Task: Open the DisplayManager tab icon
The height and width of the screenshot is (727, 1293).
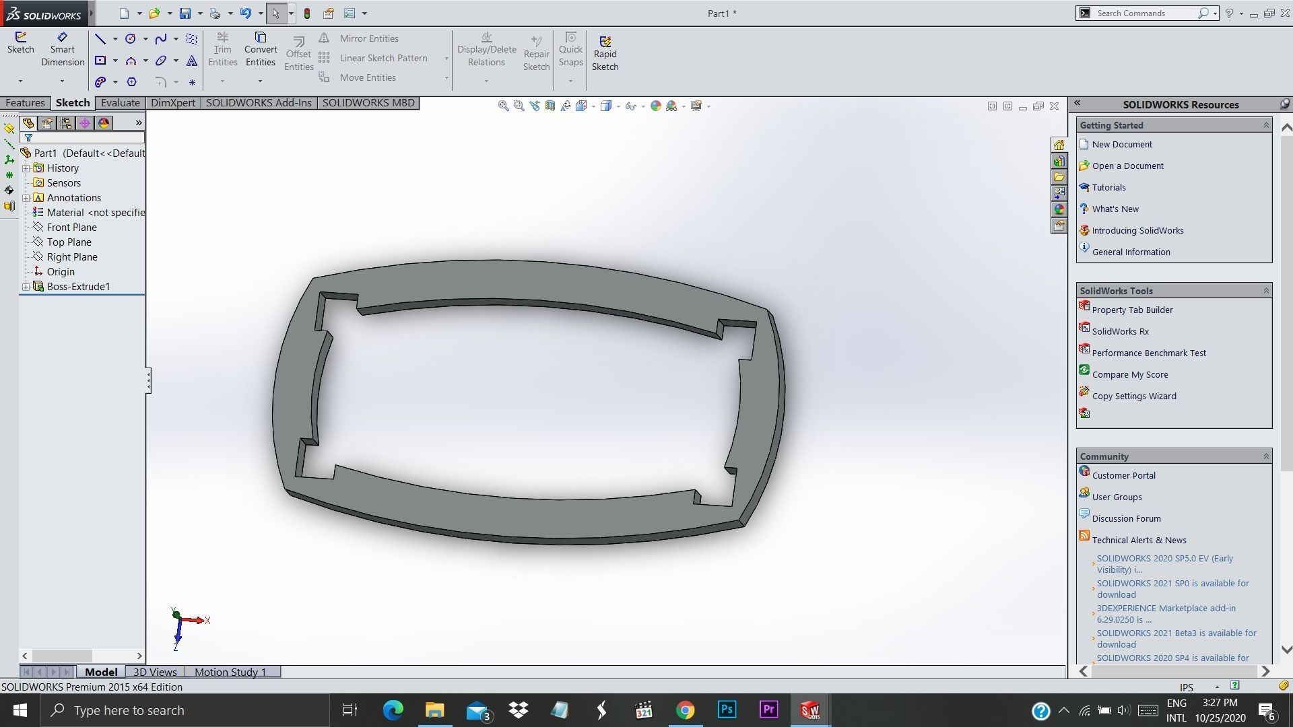Action: [x=103, y=123]
